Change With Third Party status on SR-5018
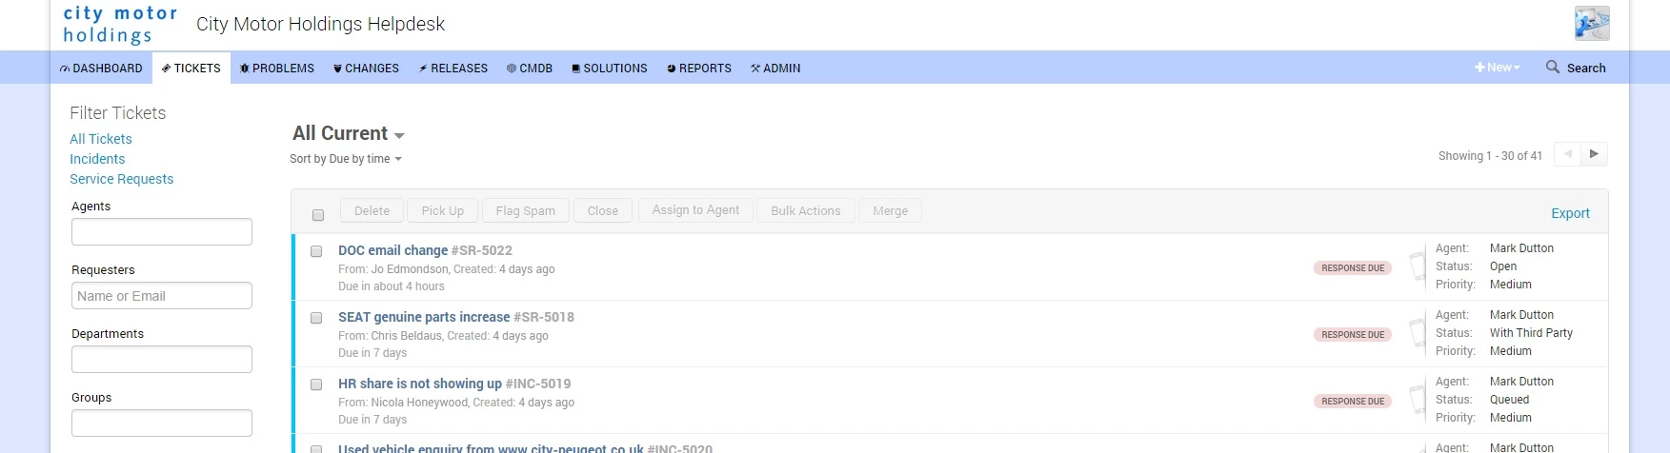1670x453 pixels. pos(1531,333)
